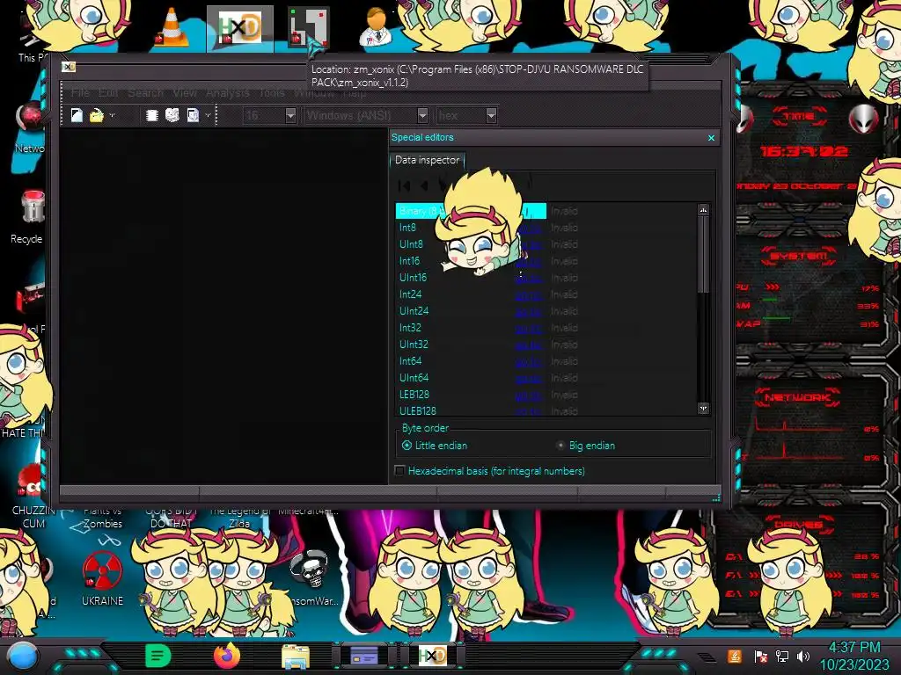Click the go to link in UInt16 row
The image size is (901, 675).
(x=529, y=278)
